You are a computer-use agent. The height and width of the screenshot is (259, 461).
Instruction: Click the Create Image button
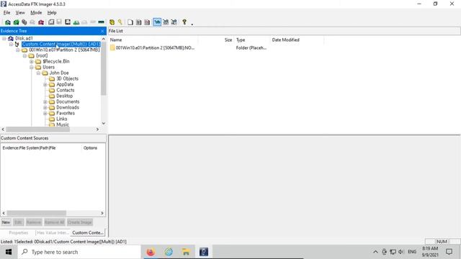point(80,222)
